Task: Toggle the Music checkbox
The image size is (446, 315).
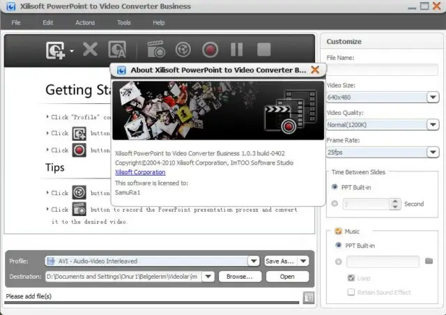Action: (x=338, y=231)
